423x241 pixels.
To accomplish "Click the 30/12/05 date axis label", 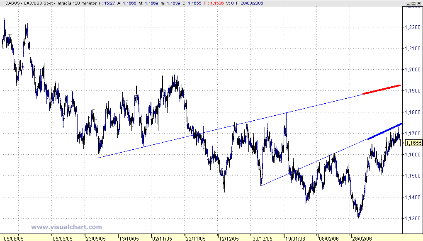I will [x=263, y=239].
